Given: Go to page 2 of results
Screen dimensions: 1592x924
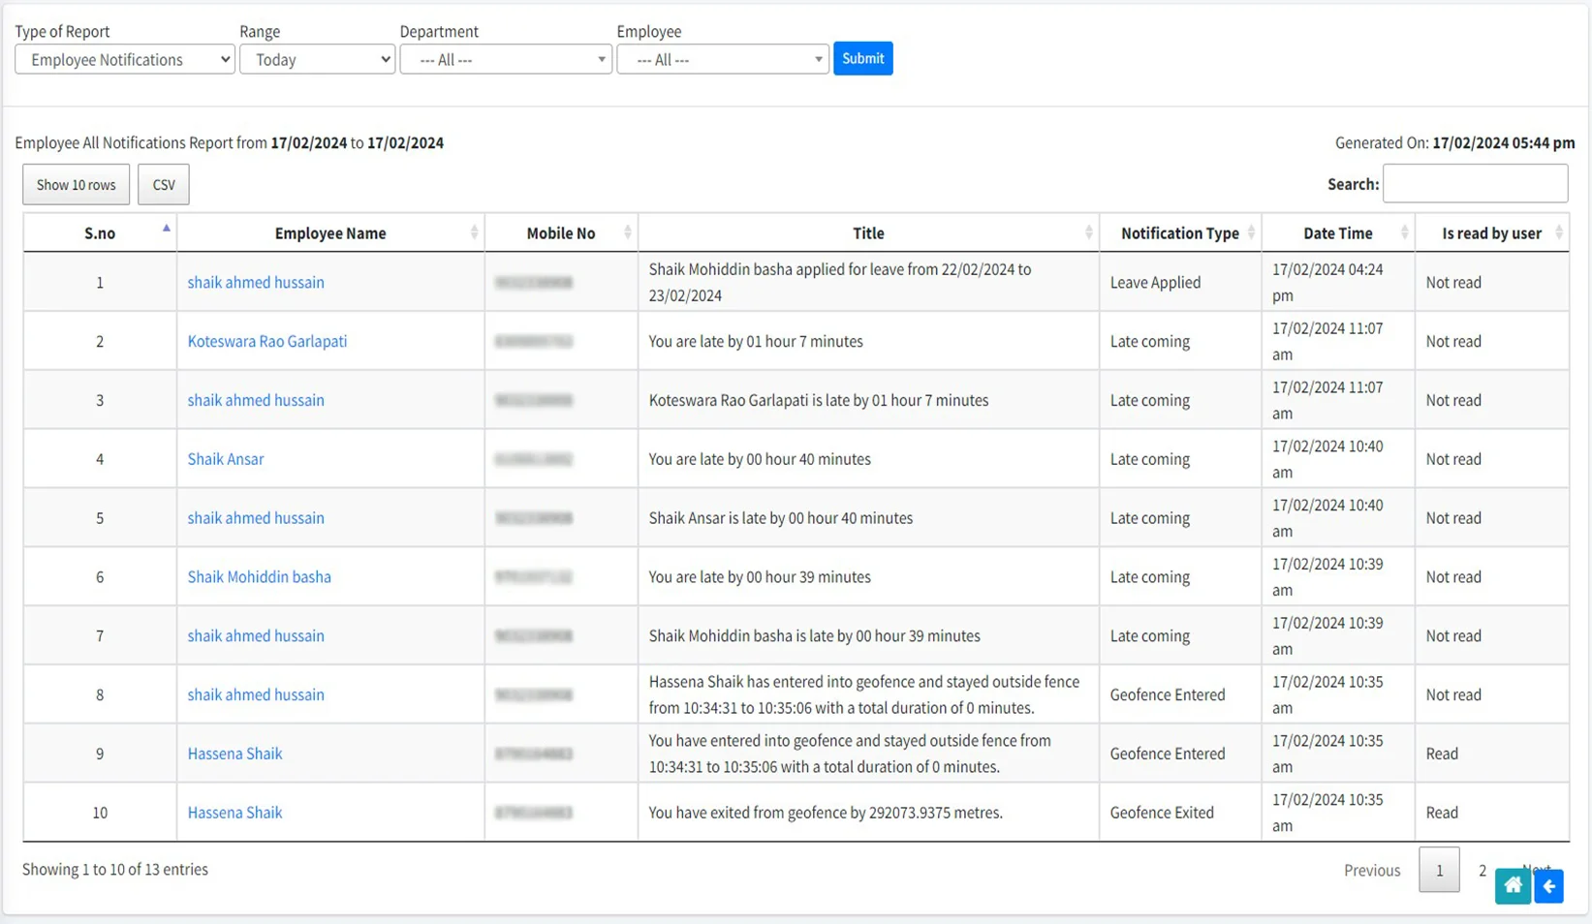Looking at the screenshot, I should pos(1482,870).
